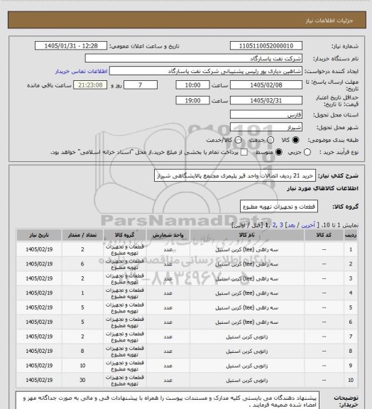The height and width of the screenshot is (409, 372).
Task: Click the response deadline date 1405/02/08
Action: pyautogui.click(x=266, y=85)
